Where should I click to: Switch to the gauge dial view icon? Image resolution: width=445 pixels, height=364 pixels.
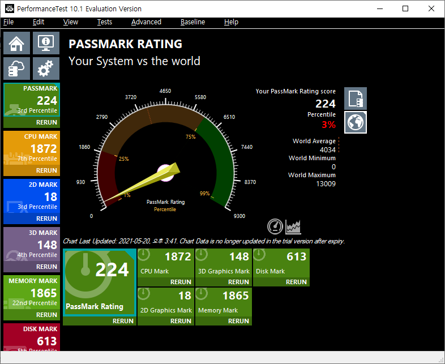tap(275, 226)
